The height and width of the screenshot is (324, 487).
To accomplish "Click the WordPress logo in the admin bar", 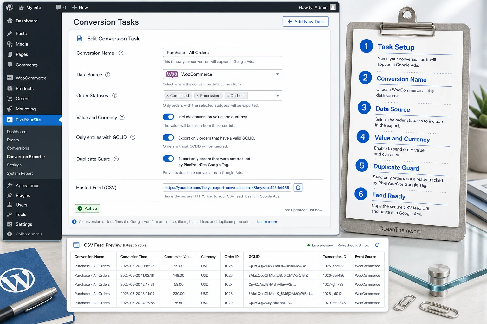I will coord(10,7).
